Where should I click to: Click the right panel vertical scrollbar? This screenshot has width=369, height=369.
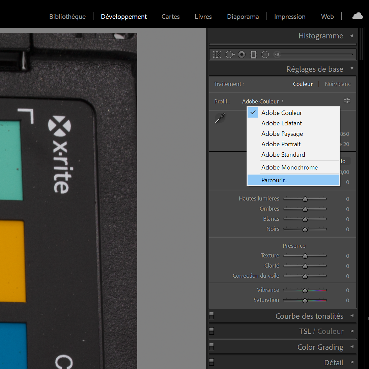(x=361, y=45)
